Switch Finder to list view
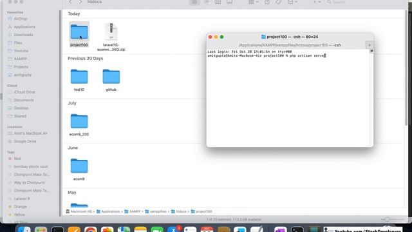 [x=206, y=2]
